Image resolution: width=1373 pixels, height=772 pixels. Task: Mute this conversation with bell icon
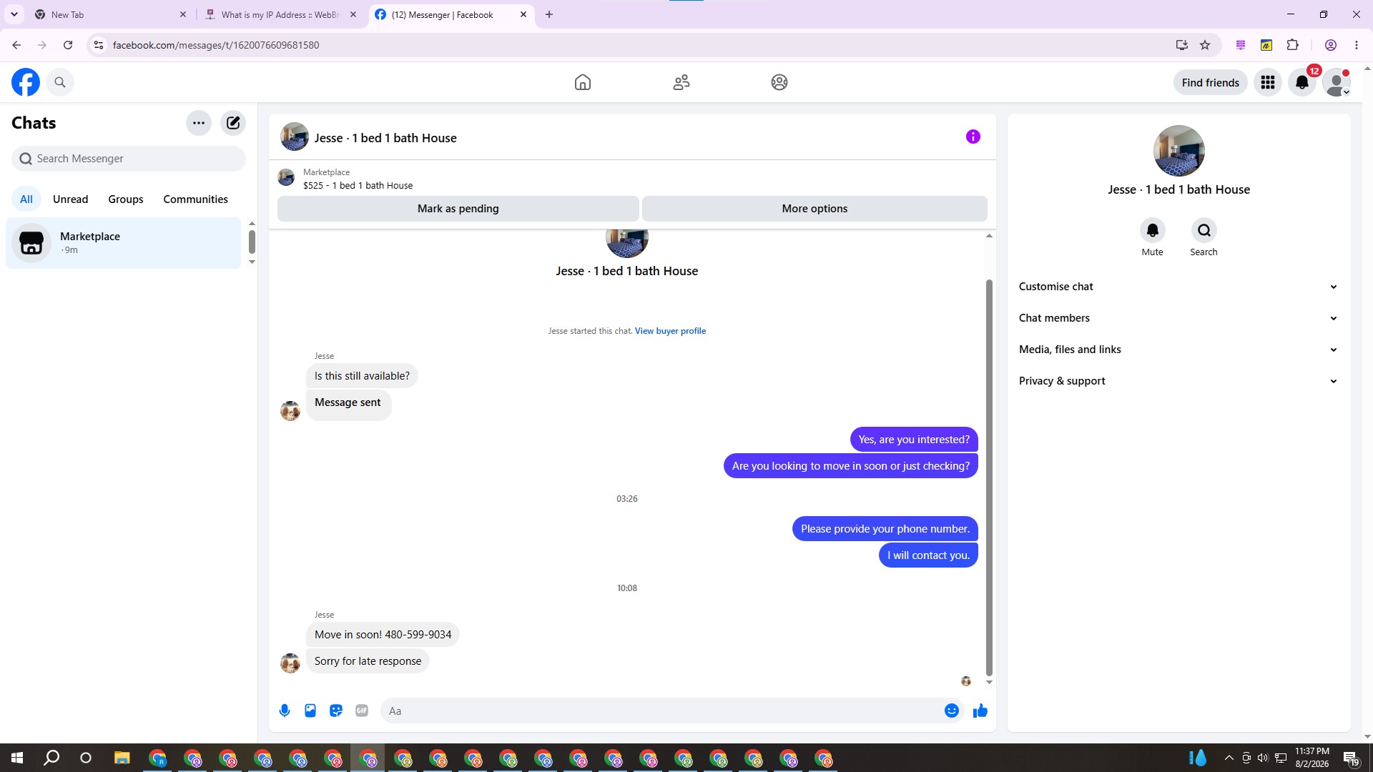[1153, 230]
